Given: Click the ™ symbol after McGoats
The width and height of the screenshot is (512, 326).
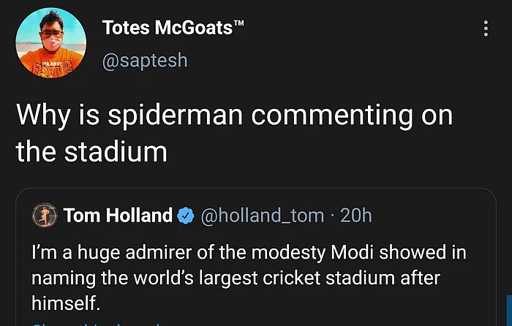Looking at the screenshot, I should coord(238,25).
